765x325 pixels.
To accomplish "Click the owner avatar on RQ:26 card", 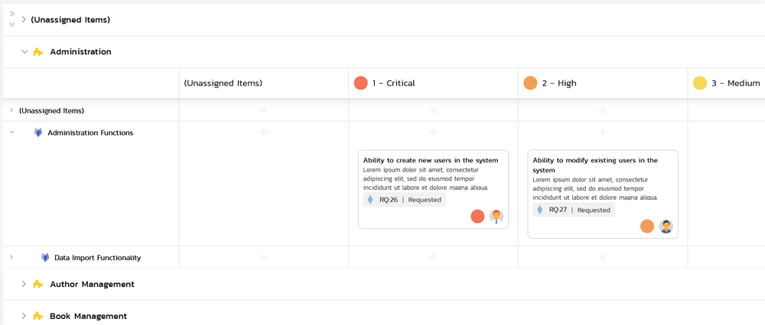I will point(496,217).
